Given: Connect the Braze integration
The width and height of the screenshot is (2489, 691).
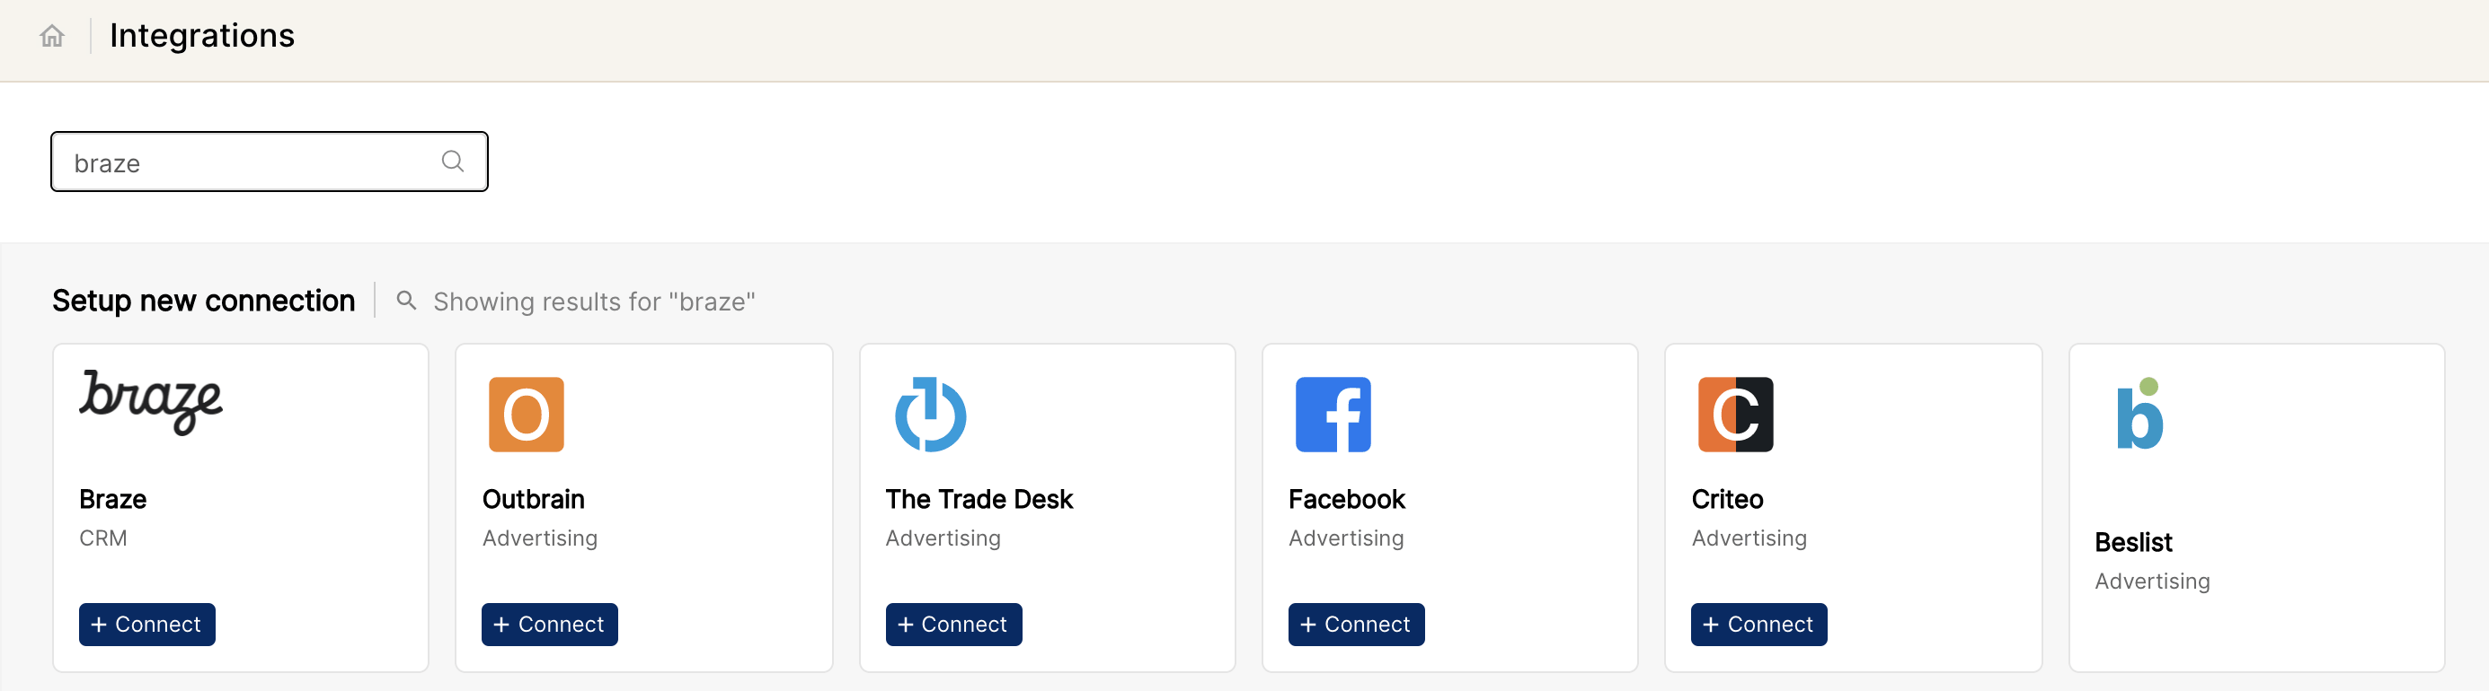Looking at the screenshot, I should tap(146, 625).
